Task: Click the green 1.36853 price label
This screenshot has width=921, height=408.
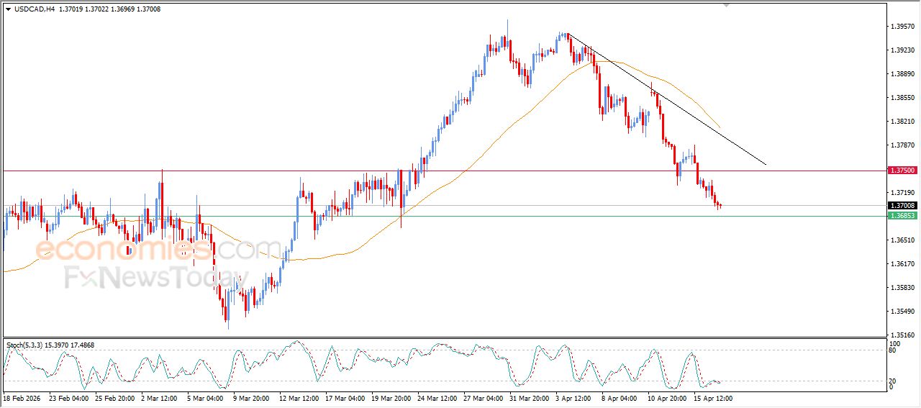Action: 902,216
